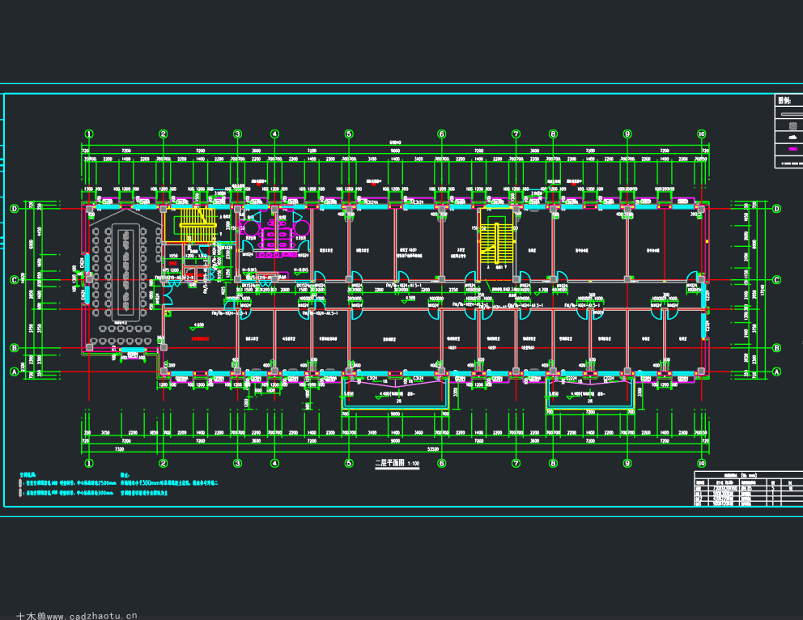The height and width of the screenshot is (620, 803).
Task: Select the 53520 overall dimension text
Action: 433,449
